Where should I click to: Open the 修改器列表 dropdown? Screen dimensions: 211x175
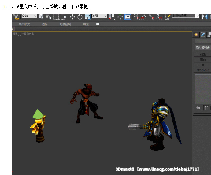pos(203,48)
